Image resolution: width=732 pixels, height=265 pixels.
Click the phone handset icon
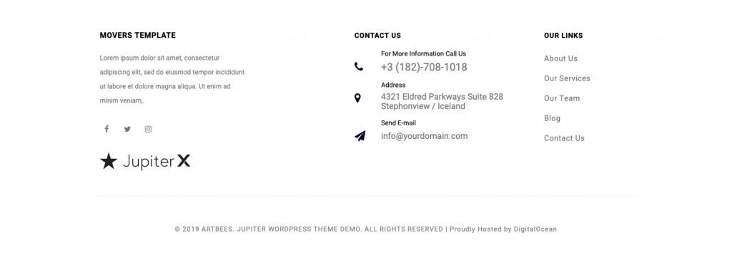click(x=359, y=66)
